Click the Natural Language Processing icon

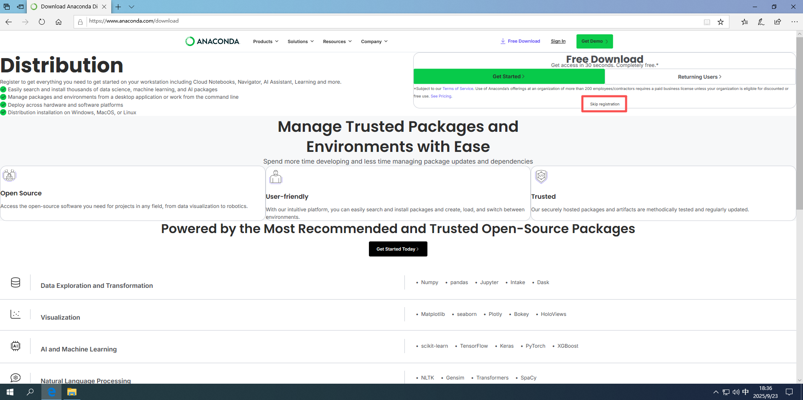click(x=15, y=378)
